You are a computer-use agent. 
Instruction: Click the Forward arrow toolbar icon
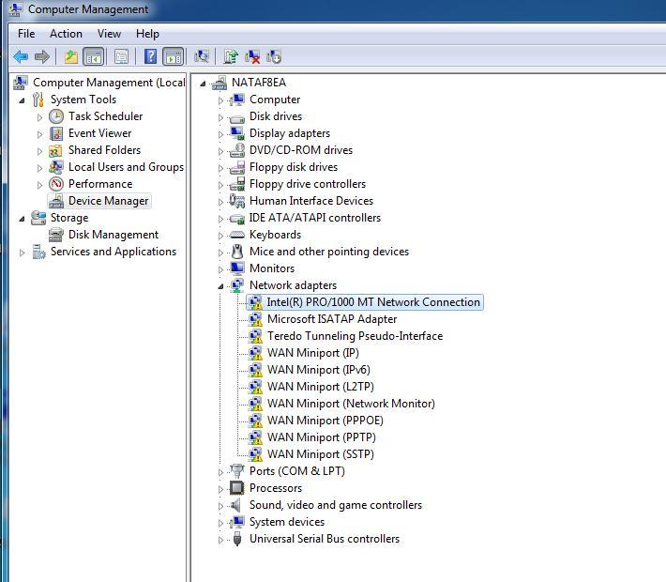point(41,56)
